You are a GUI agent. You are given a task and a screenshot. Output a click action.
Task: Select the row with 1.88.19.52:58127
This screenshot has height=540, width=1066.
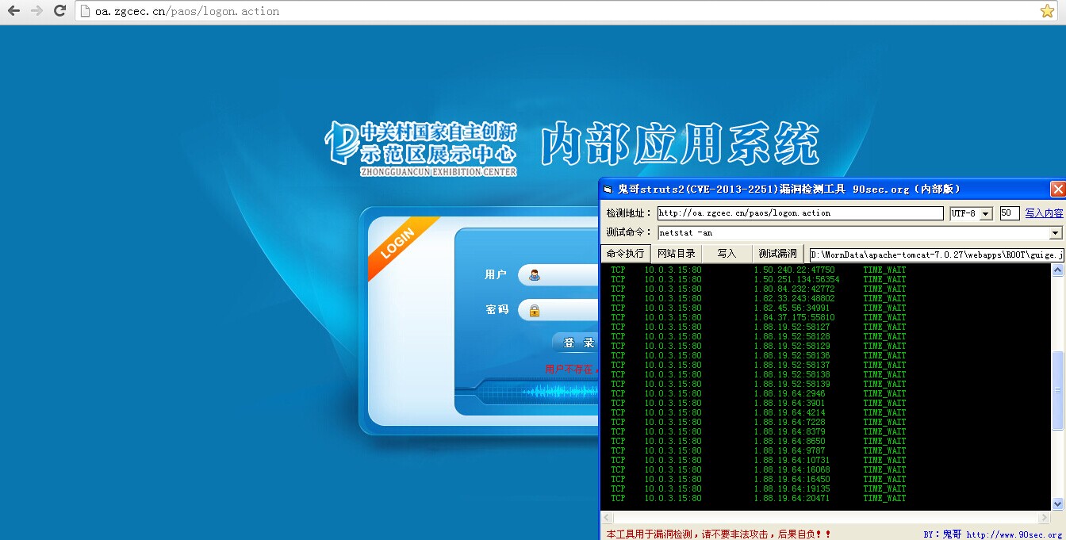click(758, 327)
